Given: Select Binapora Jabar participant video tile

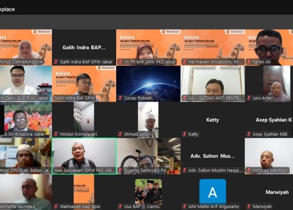Looking at the screenshot, I should 26,120.
